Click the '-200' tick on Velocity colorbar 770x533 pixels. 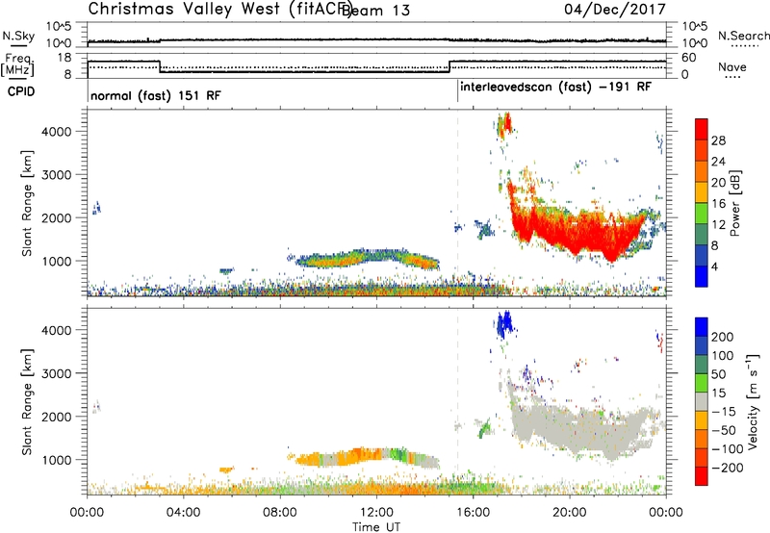click(x=728, y=468)
